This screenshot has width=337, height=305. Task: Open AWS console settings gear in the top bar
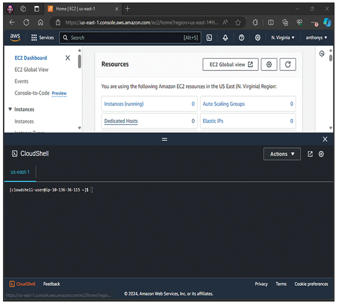257,38
